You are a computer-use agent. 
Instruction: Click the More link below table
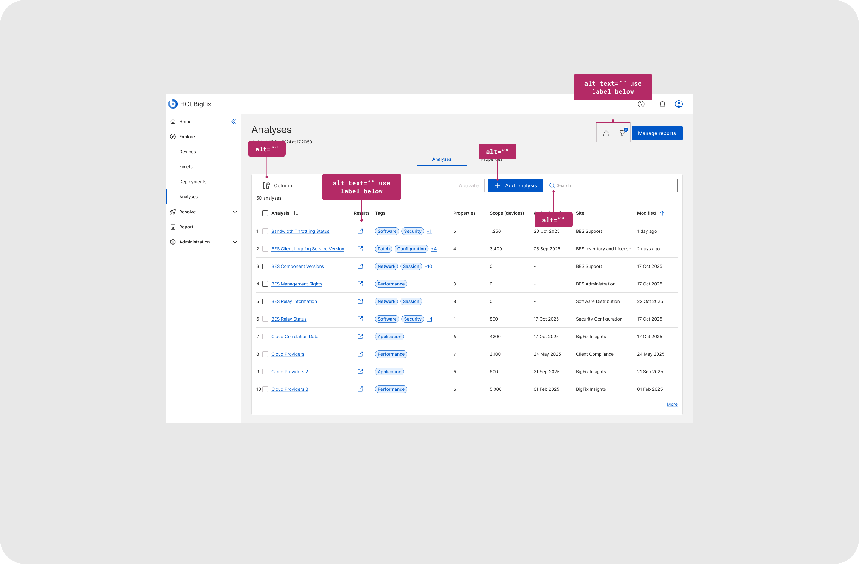[672, 404]
